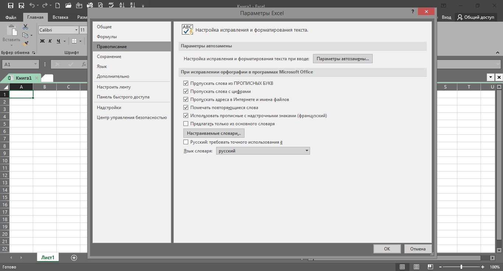
Task: Click the dialog help question mark
Action: [x=413, y=12]
